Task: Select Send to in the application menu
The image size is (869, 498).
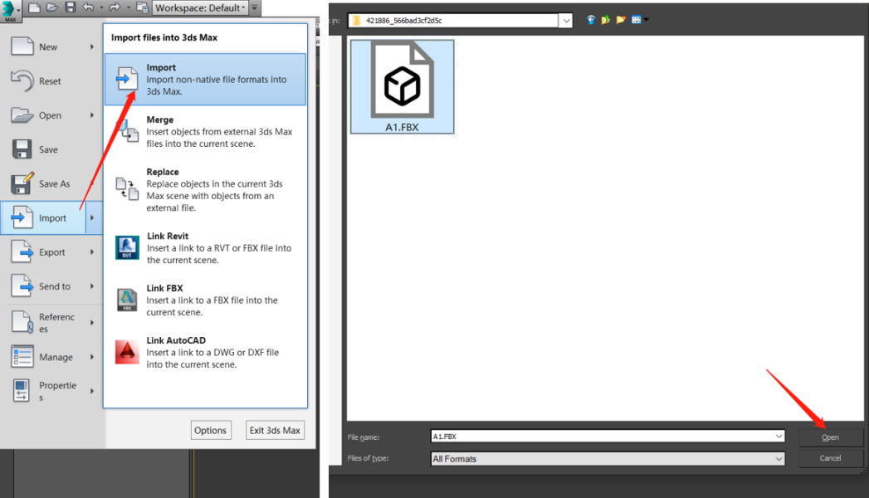Action: pyautogui.click(x=54, y=286)
